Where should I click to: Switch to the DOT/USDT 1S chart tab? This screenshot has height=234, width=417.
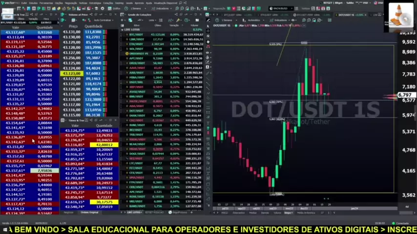pos(347,15)
